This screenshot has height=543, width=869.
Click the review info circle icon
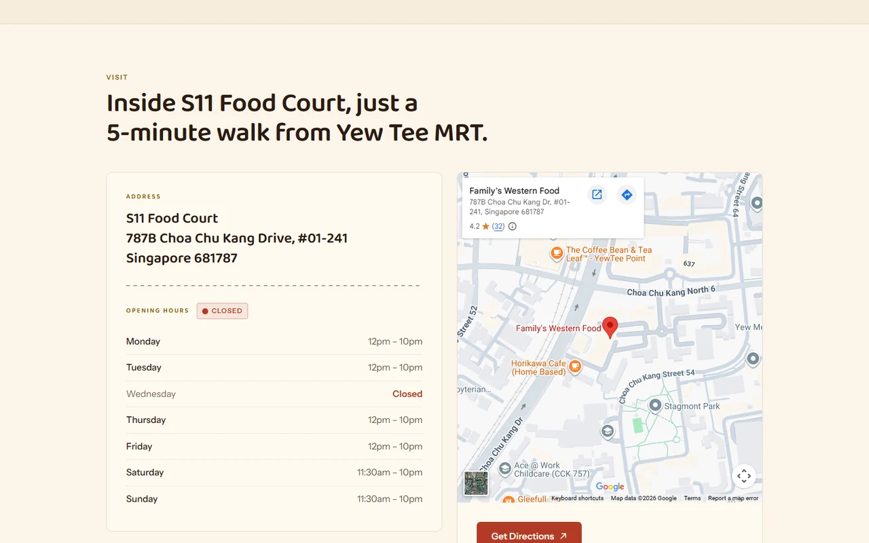[x=513, y=227]
